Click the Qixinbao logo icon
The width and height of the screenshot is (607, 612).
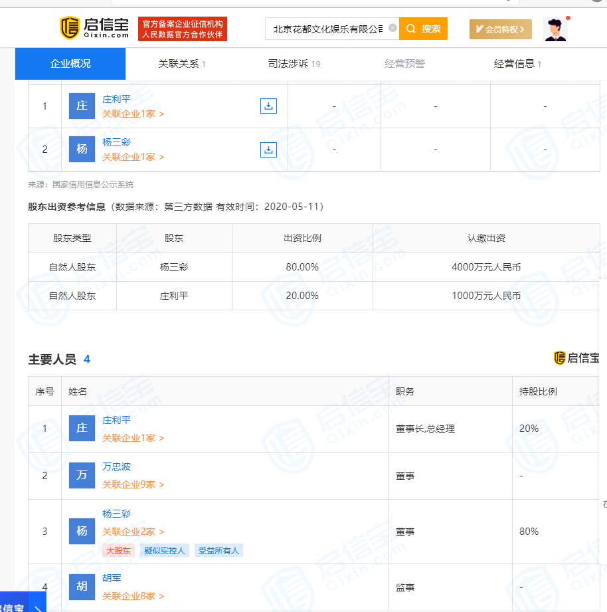68,27
